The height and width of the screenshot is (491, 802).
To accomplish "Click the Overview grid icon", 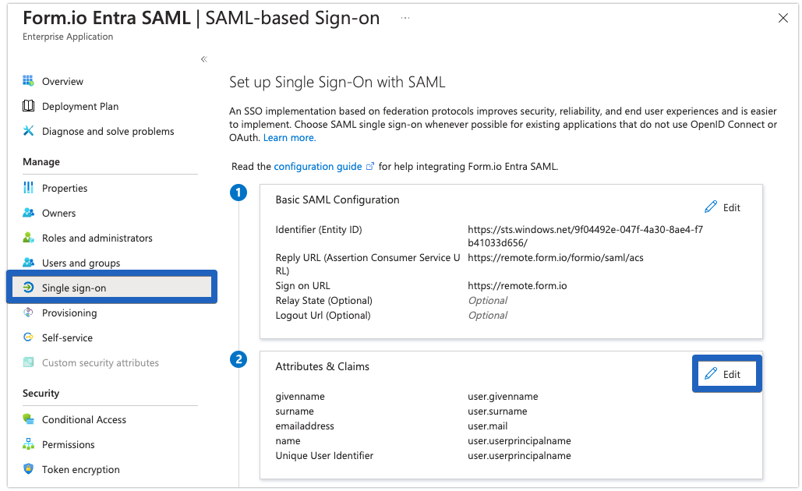I will [x=28, y=81].
